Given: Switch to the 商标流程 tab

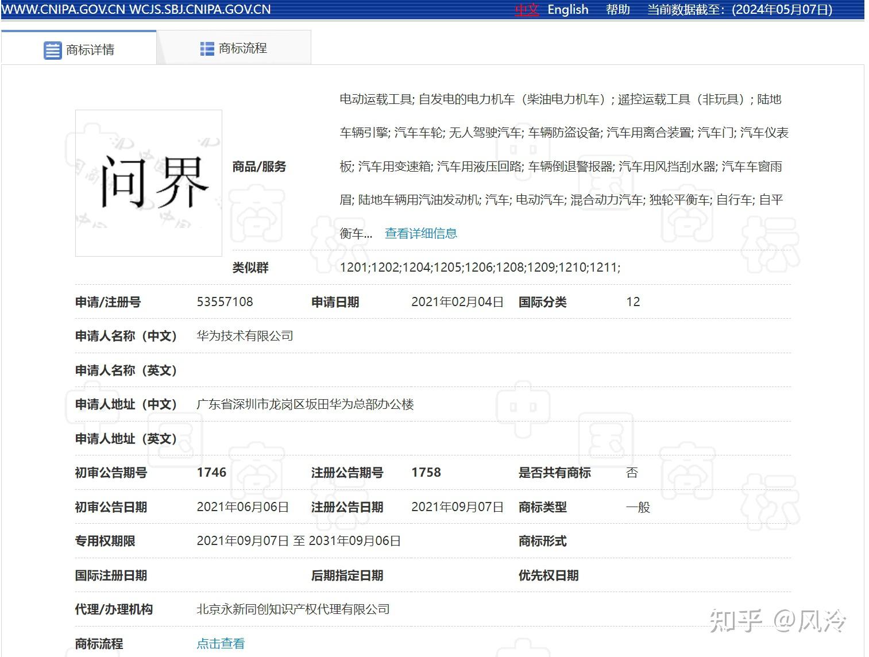Looking at the screenshot, I should (234, 48).
